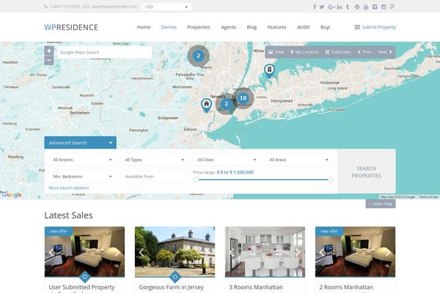Viewport: 440px width, 293px height.
Task: Show previous image on Gorgeous Farm card
Action: pyautogui.click(x=142, y=252)
